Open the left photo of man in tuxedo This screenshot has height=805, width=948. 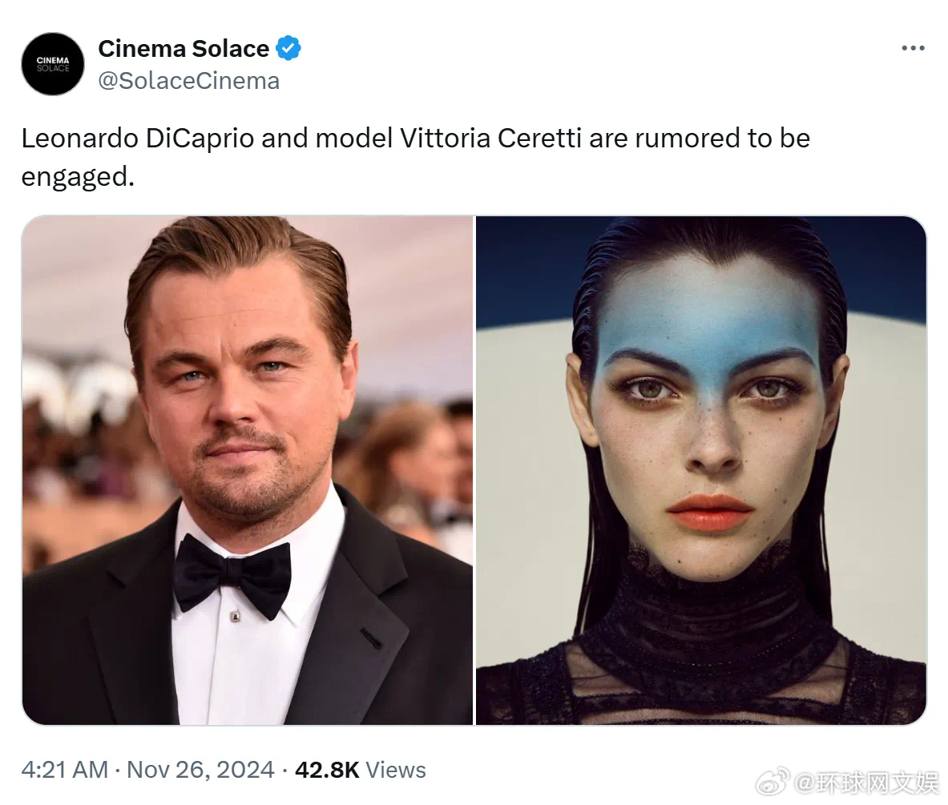pyautogui.click(x=248, y=470)
